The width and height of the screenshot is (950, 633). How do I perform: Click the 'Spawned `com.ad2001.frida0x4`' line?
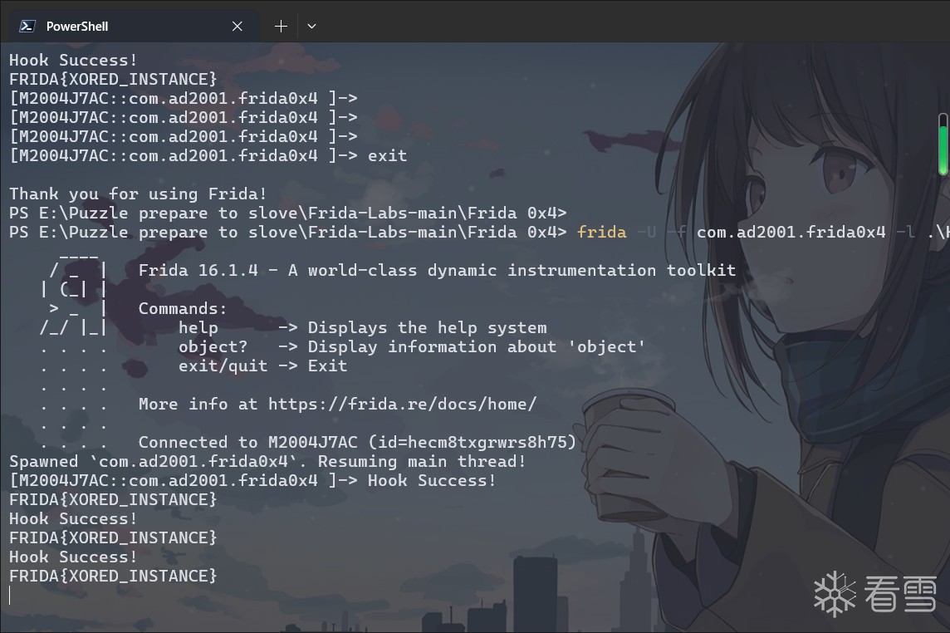pyautogui.click(x=267, y=461)
